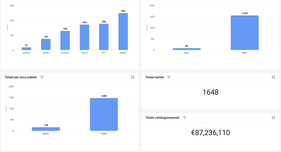Click the 258 label above BLAUW bar
281x152 pixels.
click(65, 29)
